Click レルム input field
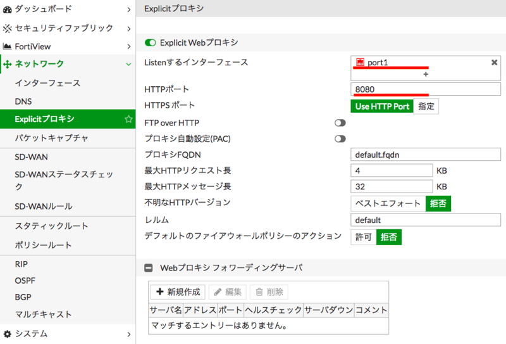Image resolution: width=506 pixels, height=344 pixels. [426, 220]
